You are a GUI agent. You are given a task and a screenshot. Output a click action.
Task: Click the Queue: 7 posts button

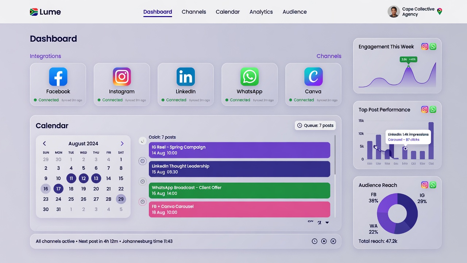point(315,125)
